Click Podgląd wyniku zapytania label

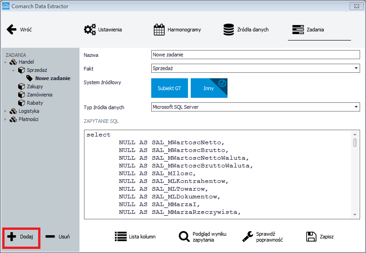(x=209, y=237)
